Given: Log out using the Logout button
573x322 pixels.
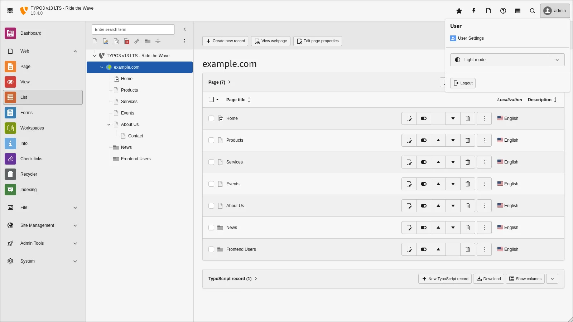Looking at the screenshot, I should (463, 83).
